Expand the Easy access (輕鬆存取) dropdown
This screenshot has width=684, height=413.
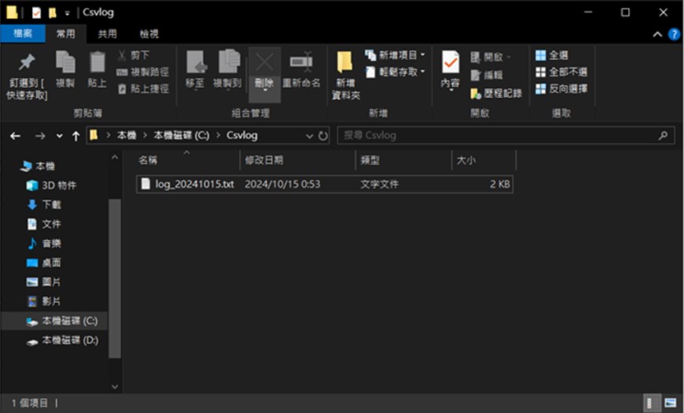coord(395,72)
